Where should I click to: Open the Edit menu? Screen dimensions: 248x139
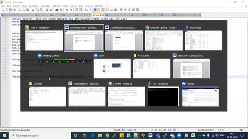(9, 6)
